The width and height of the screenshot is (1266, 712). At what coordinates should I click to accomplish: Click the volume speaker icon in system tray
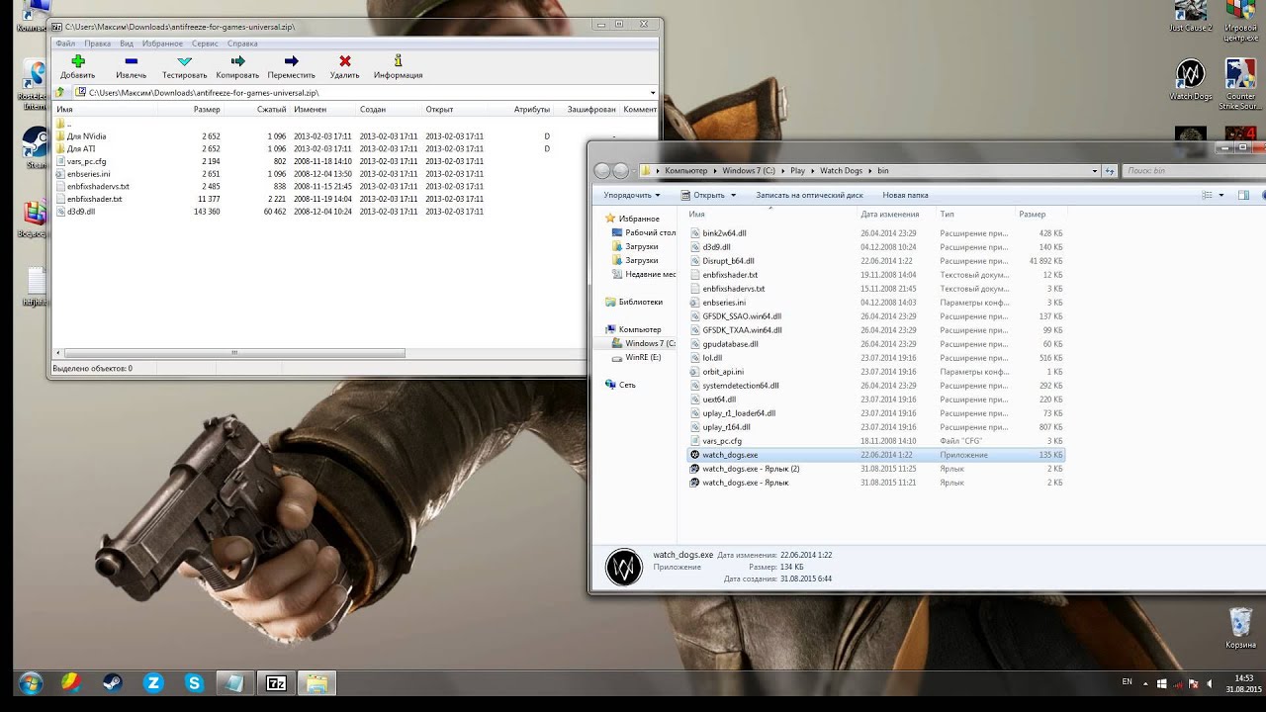[x=1209, y=683]
